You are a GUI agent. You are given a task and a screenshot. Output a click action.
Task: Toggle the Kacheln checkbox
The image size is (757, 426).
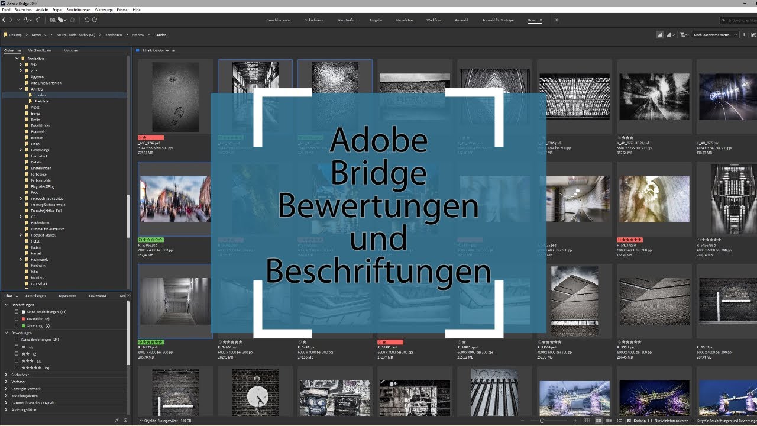(x=628, y=420)
